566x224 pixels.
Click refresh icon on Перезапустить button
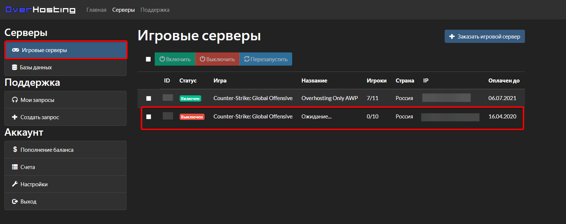coord(247,59)
